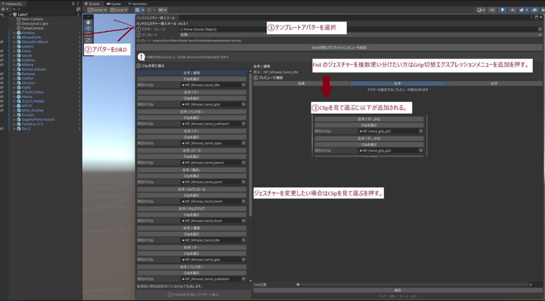This screenshot has height=301, width=545.
Task: Select the 全体 preview tab
Action: pos(301,83)
